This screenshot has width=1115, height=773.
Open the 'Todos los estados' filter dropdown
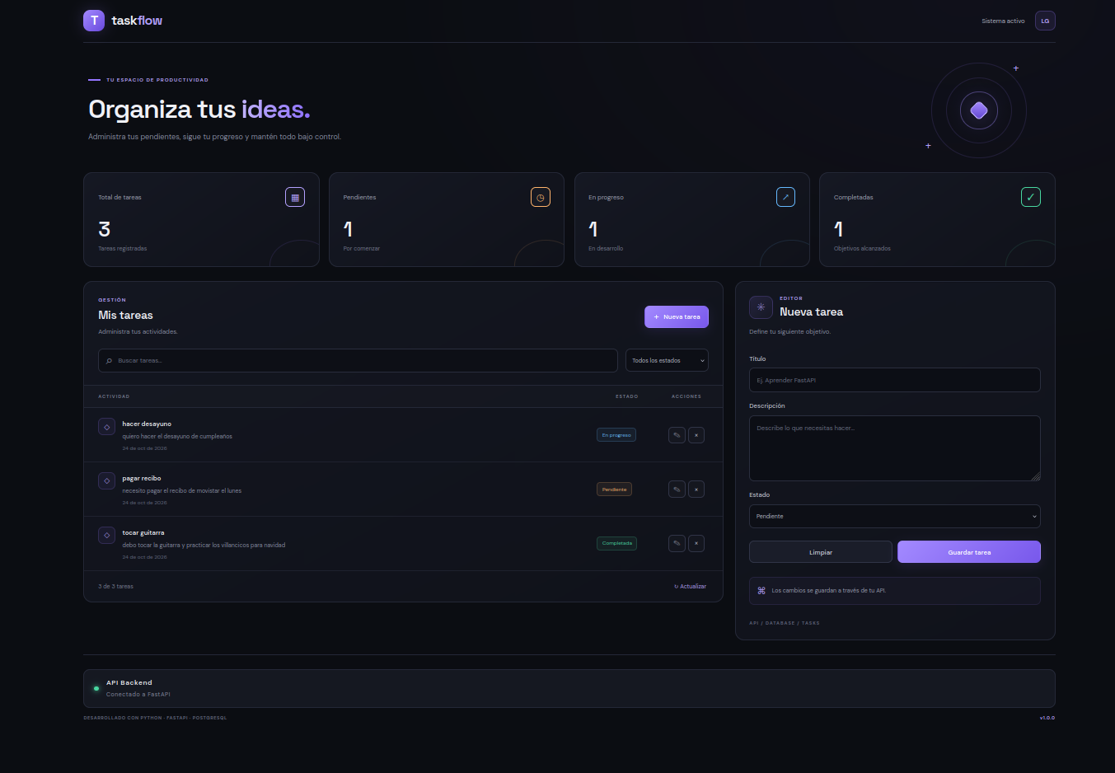pos(667,361)
